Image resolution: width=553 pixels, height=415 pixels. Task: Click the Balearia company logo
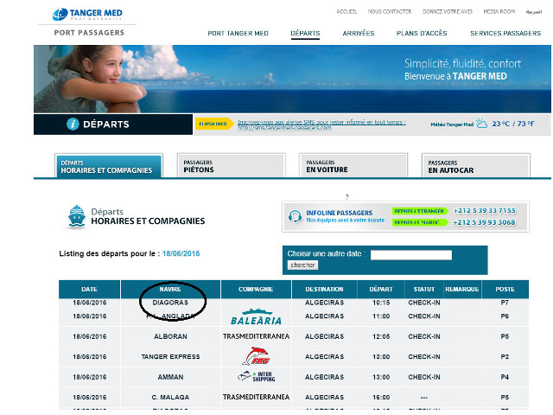point(256,316)
